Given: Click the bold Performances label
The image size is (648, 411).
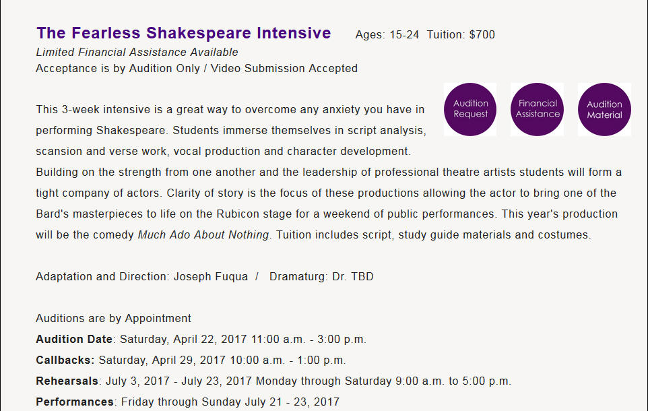Looking at the screenshot, I should [75, 402].
